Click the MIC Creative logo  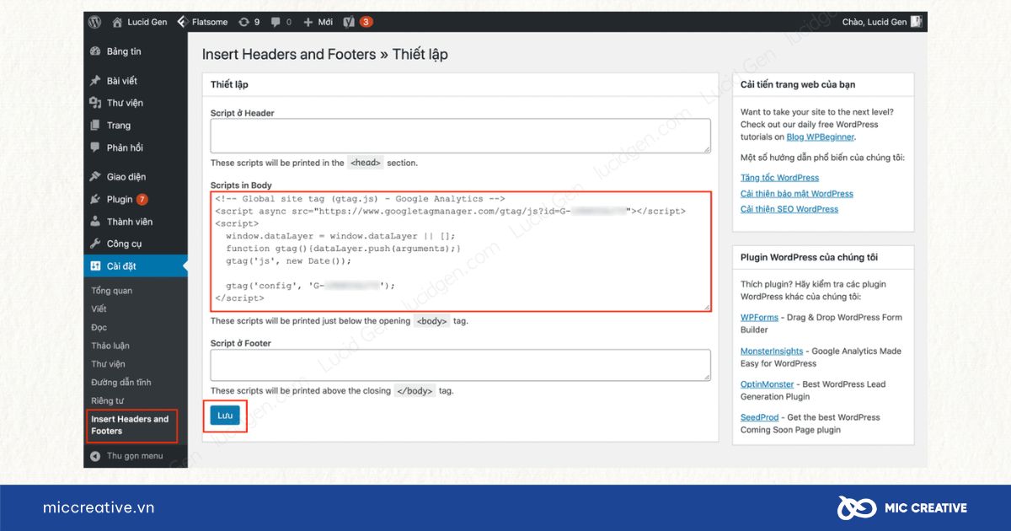pos(901,507)
